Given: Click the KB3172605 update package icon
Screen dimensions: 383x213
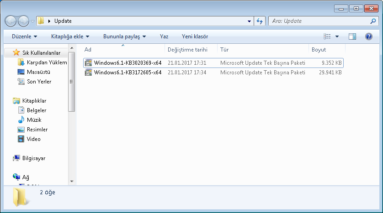Looking at the screenshot, I should [88, 73].
